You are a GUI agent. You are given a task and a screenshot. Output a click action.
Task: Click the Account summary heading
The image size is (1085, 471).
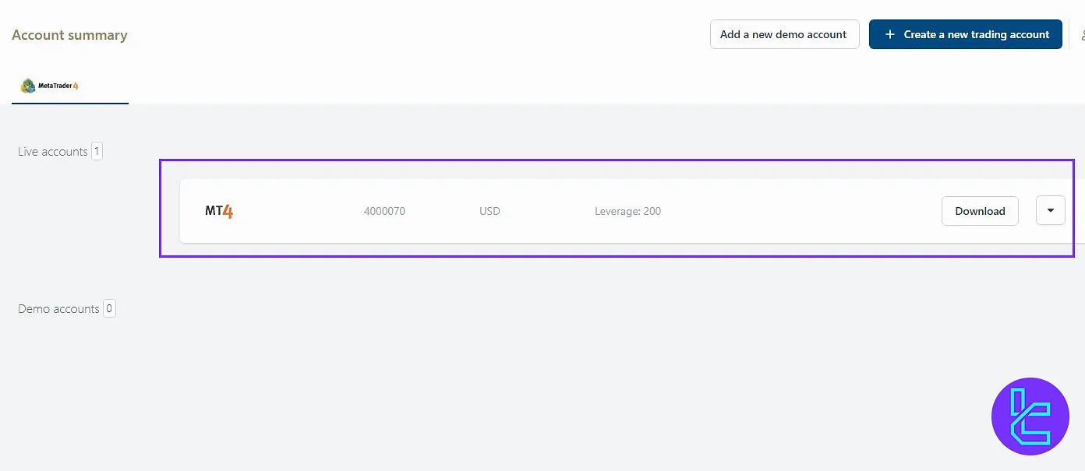pos(69,35)
